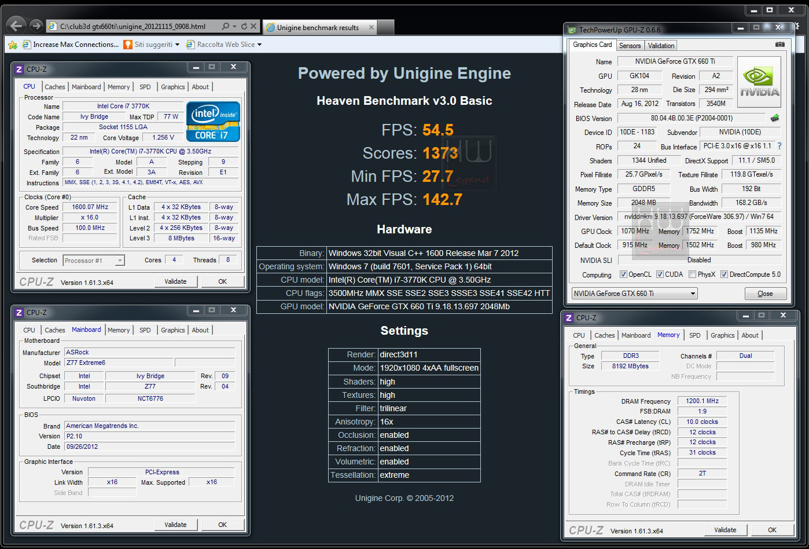Click the GPU-Z title bar icon

[x=572, y=30]
